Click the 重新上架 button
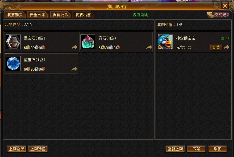234x157 pixels. coord(175,149)
